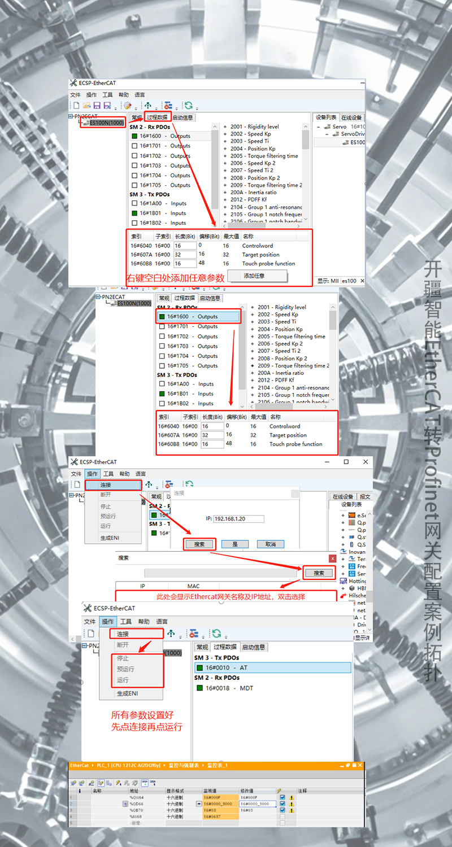Click 取消 button in 连接 dialog
The height and width of the screenshot is (847, 452).
pos(271,544)
